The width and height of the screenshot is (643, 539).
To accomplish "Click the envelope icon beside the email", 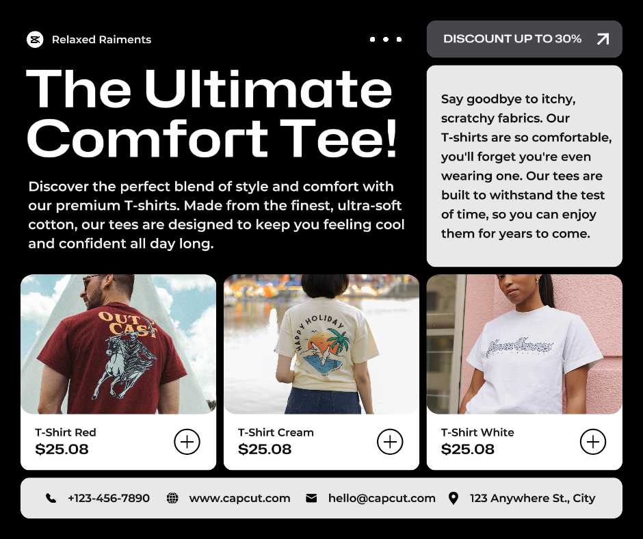I will [x=311, y=498].
